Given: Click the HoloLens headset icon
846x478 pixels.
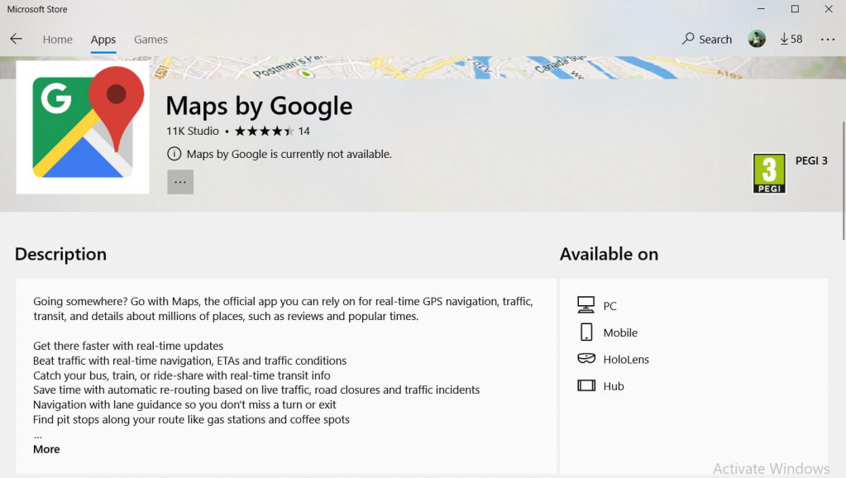Looking at the screenshot, I should (x=586, y=359).
